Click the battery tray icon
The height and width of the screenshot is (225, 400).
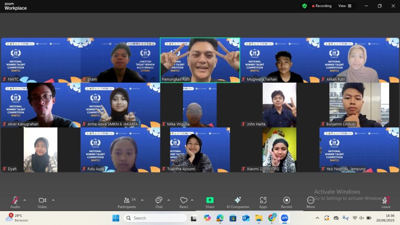[369, 218]
